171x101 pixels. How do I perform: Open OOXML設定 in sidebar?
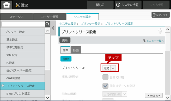23,78
